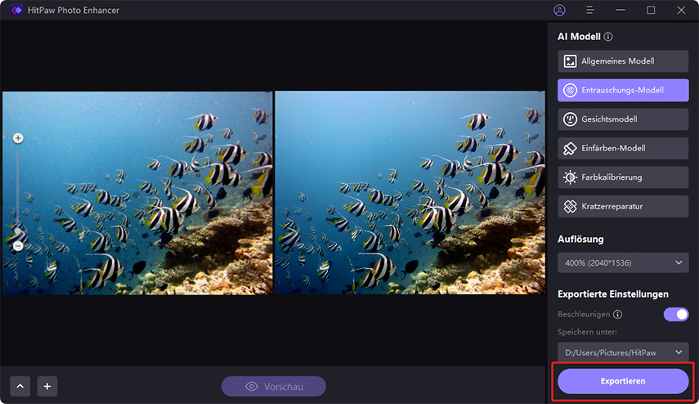Click the enhanced fish image preview
The width and height of the screenshot is (699, 404).
tap(410, 192)
